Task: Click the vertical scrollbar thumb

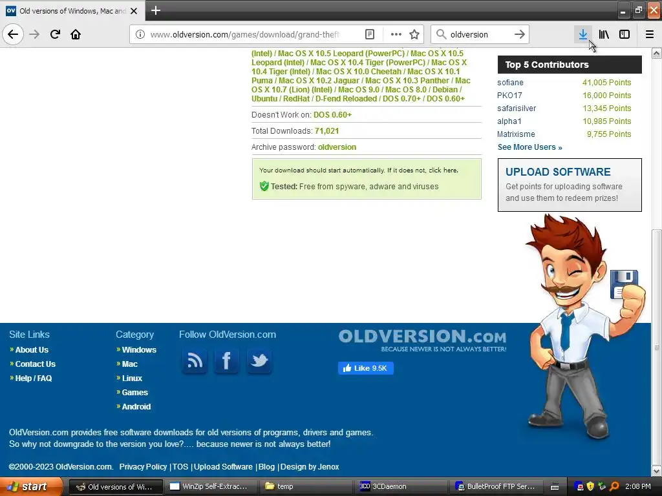Action: pyautogui.click(x=656, y=347)
